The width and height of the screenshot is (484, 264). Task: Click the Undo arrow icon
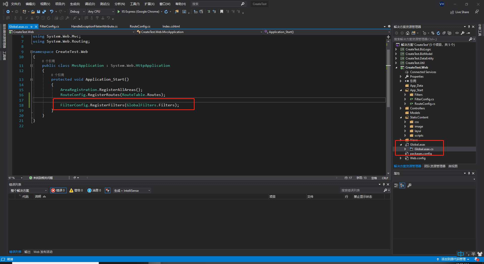52,12
